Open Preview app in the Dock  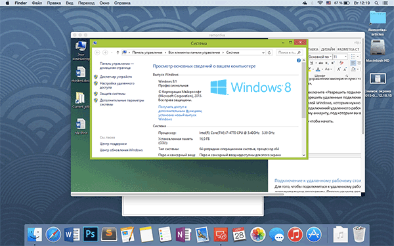tap(202, 234)
